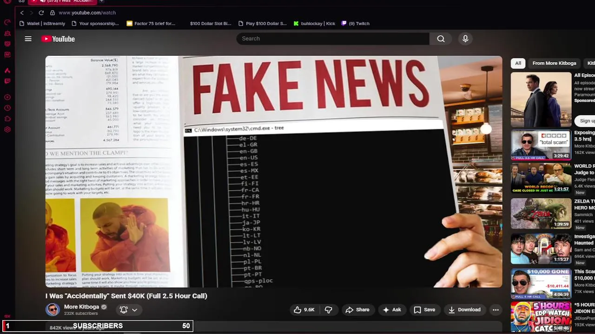Open the sponsored Paramount video thumbnail
Screen dimensions: 595x334
click(x=541, y=99)
